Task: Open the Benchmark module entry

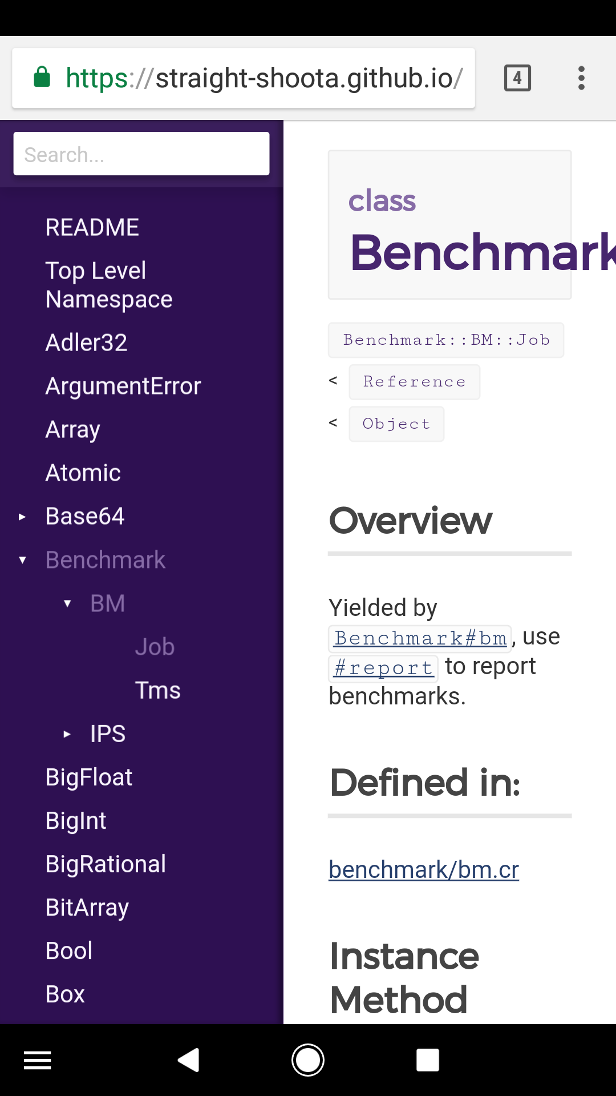Action: 106,560
